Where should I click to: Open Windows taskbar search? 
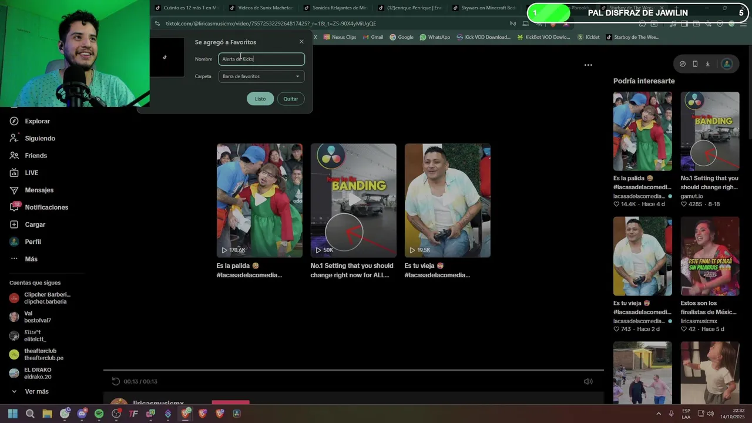click(x=30, y=414)
